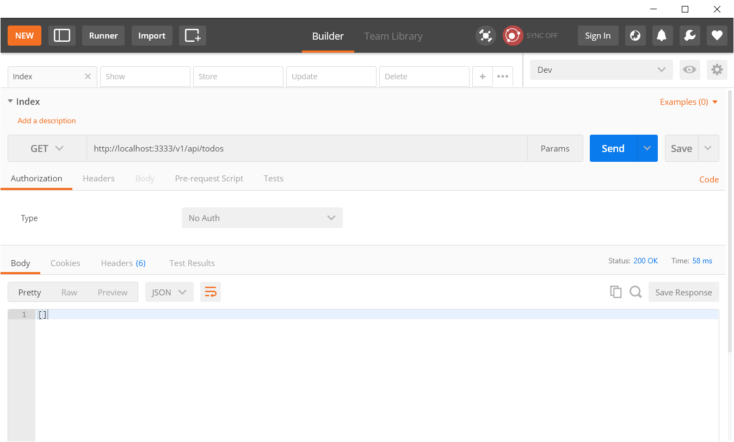The width and height of the screenshot is (734, 442).
Task: Toggle response text wrapping icon
Action: [x=210, y=292]
